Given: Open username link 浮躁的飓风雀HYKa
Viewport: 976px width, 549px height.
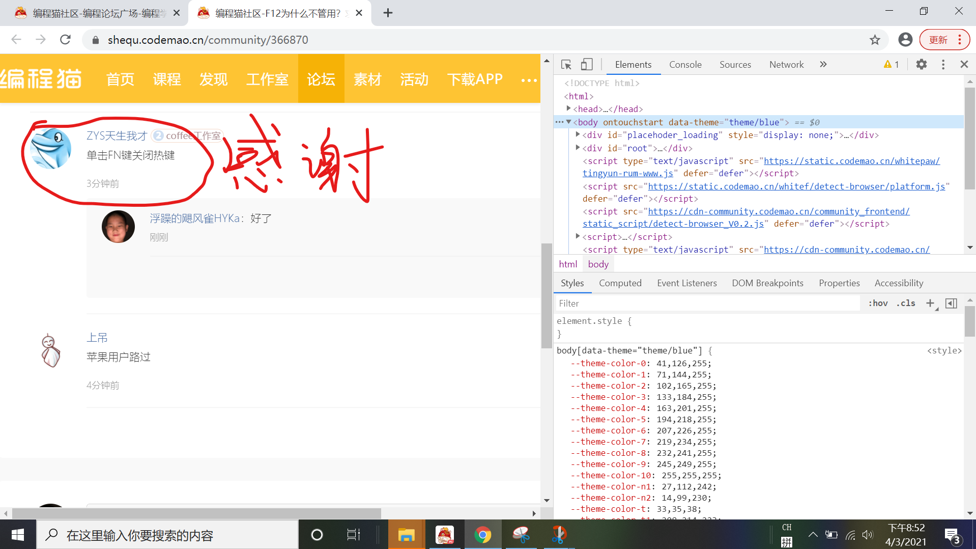Looking at the screenshot, I should pyautogui.click(x=194, y=218).
